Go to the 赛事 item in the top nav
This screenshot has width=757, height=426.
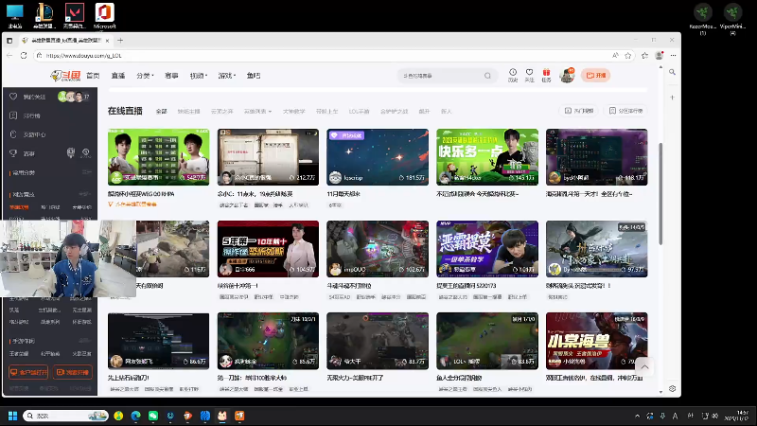coord(171,76)
